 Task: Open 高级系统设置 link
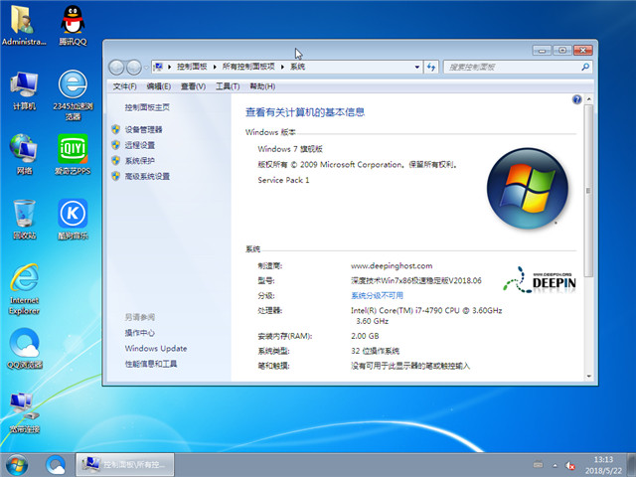(x=147, y=177)
